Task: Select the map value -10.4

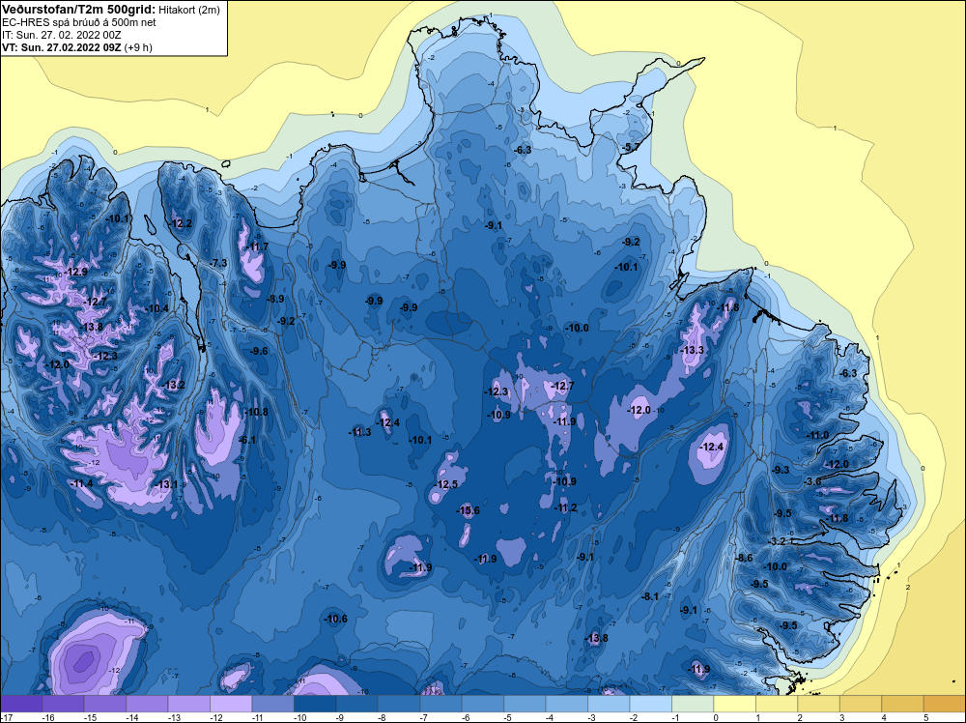Action: pyautogui.click(x=156, y=308)
